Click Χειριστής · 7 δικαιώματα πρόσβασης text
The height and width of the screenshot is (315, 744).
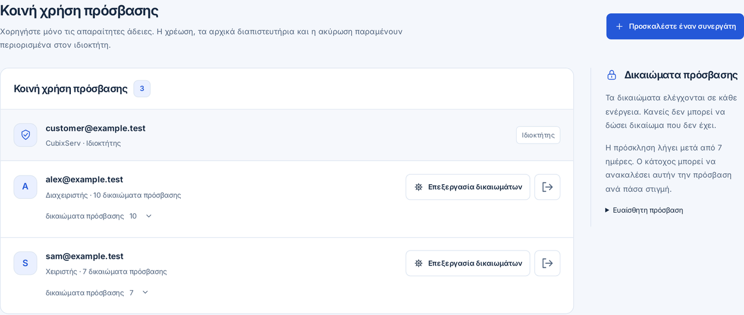click(106, 271)
